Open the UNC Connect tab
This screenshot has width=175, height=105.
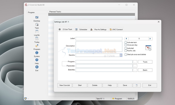116,29
